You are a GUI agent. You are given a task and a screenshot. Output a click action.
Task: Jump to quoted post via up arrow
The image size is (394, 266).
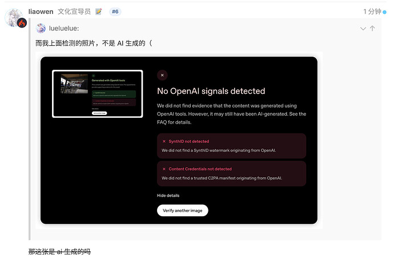pos(372,29)
